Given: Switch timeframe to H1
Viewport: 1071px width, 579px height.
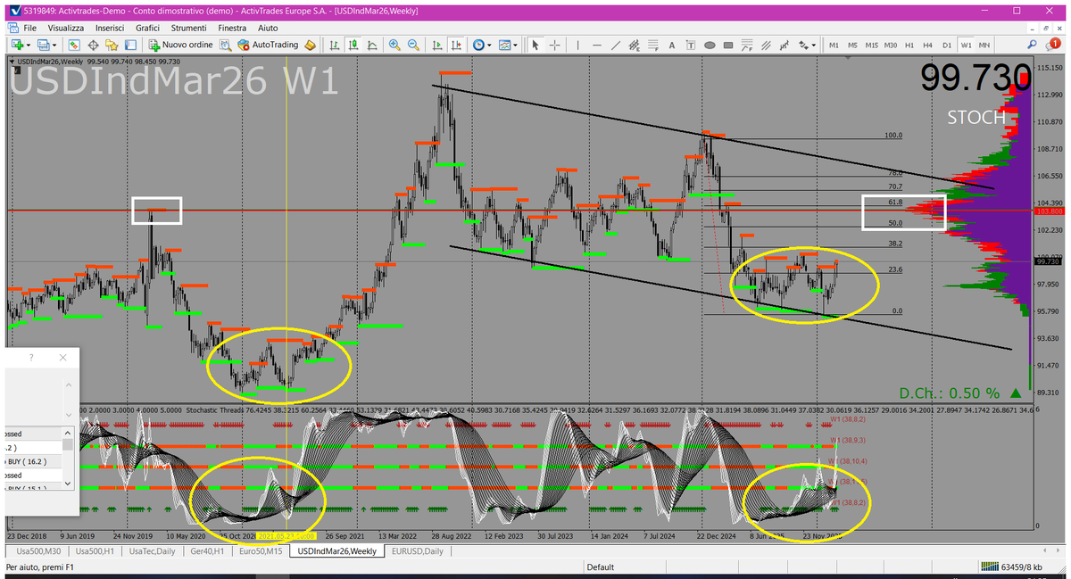Looking at the screenshot, I should tap(909, 45).
